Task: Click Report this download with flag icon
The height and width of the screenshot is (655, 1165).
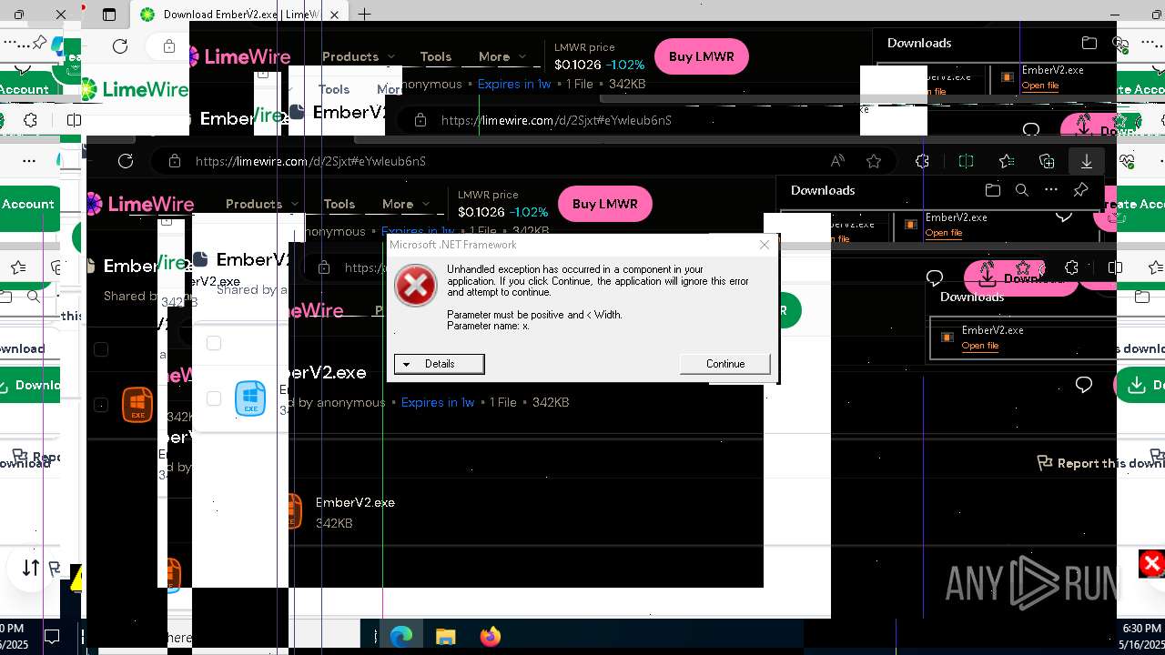Action: pyautogui.click(x=1100, y=463)
